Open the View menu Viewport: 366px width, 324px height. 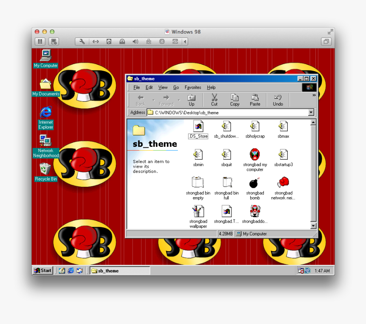pyautogui.click(x=163, y=87)
